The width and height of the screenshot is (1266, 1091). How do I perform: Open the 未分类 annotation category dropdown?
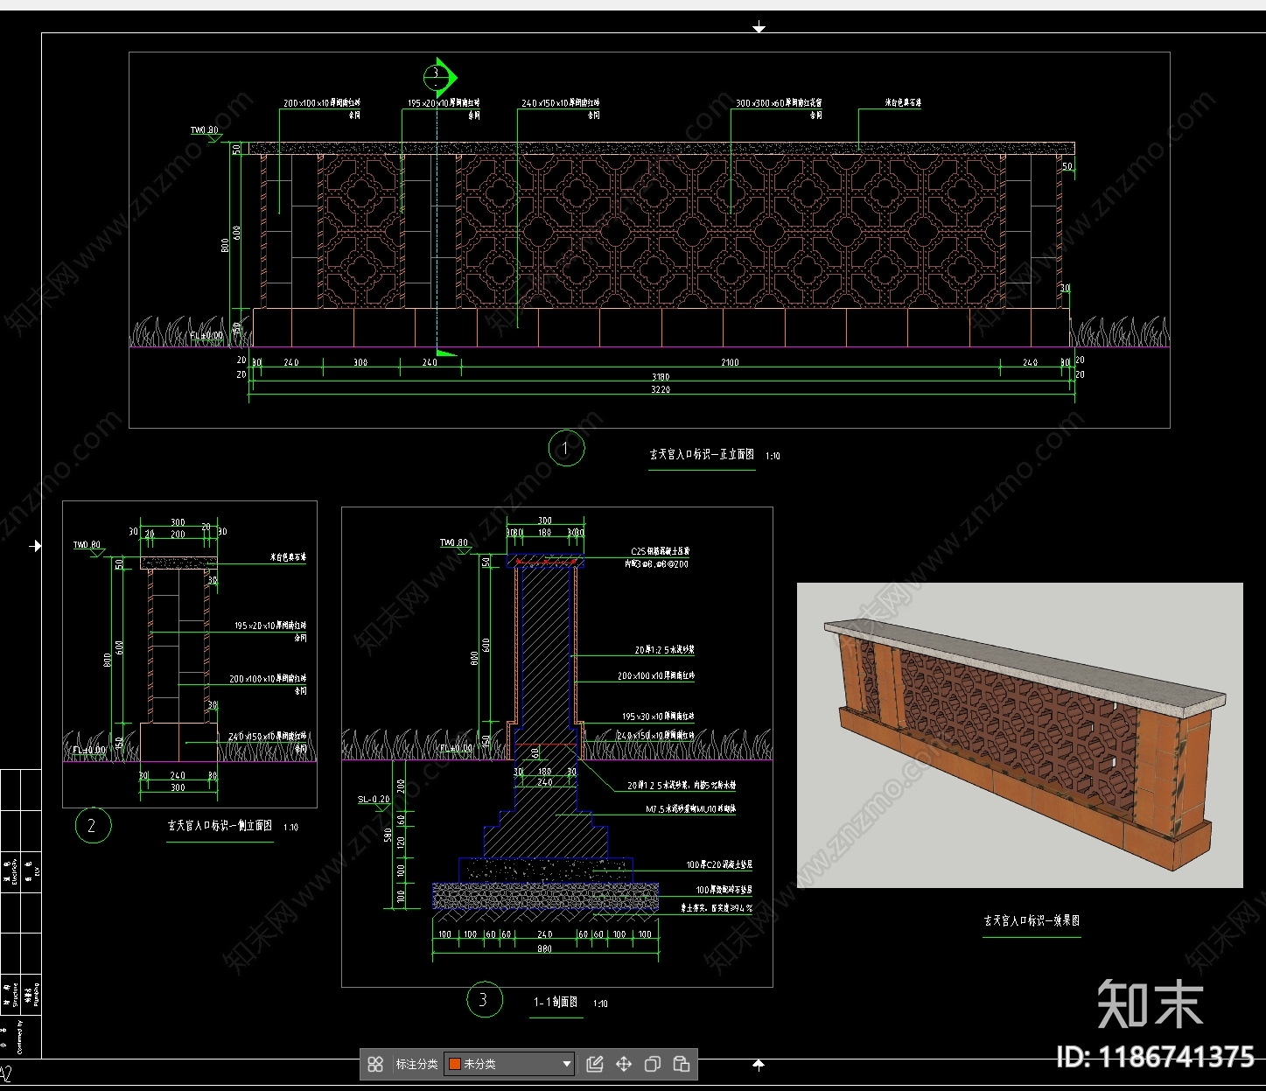(509, 1064)
